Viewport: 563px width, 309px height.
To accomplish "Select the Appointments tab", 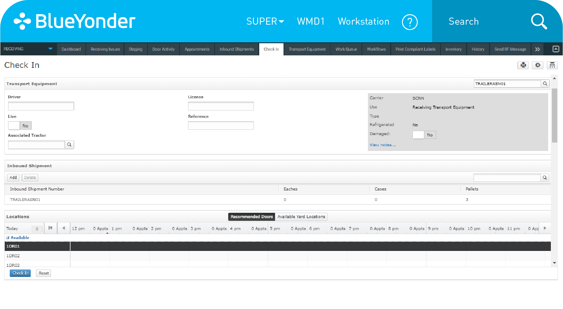I will point(197,49).
